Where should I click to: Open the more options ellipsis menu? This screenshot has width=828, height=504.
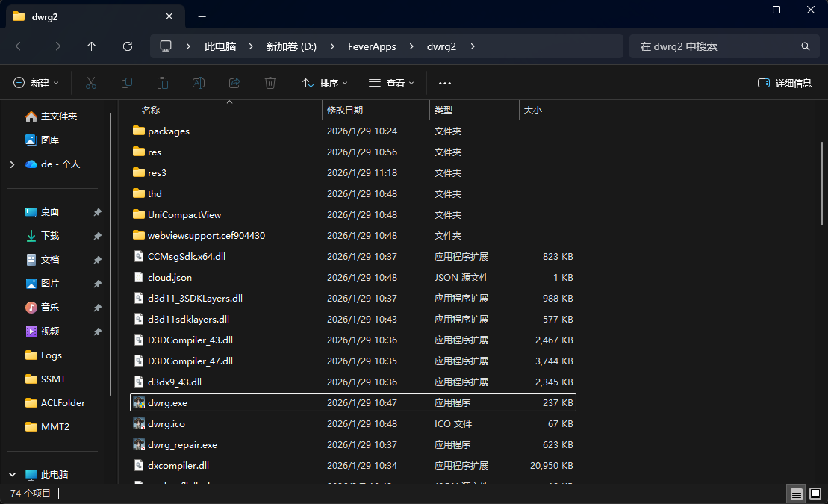tap(445, 83)
